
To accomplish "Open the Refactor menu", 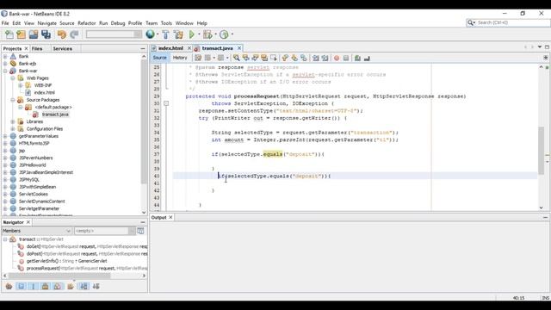I will pyautogui.click(x=87, y=23).
